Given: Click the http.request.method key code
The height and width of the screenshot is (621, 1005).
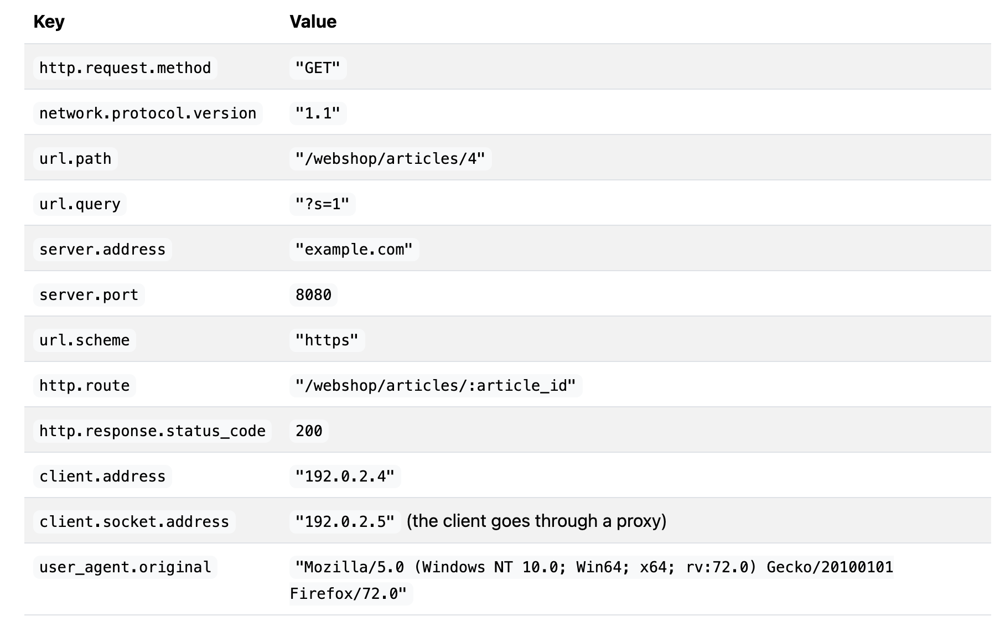Looking at the screenshot, I should [125, 68].
